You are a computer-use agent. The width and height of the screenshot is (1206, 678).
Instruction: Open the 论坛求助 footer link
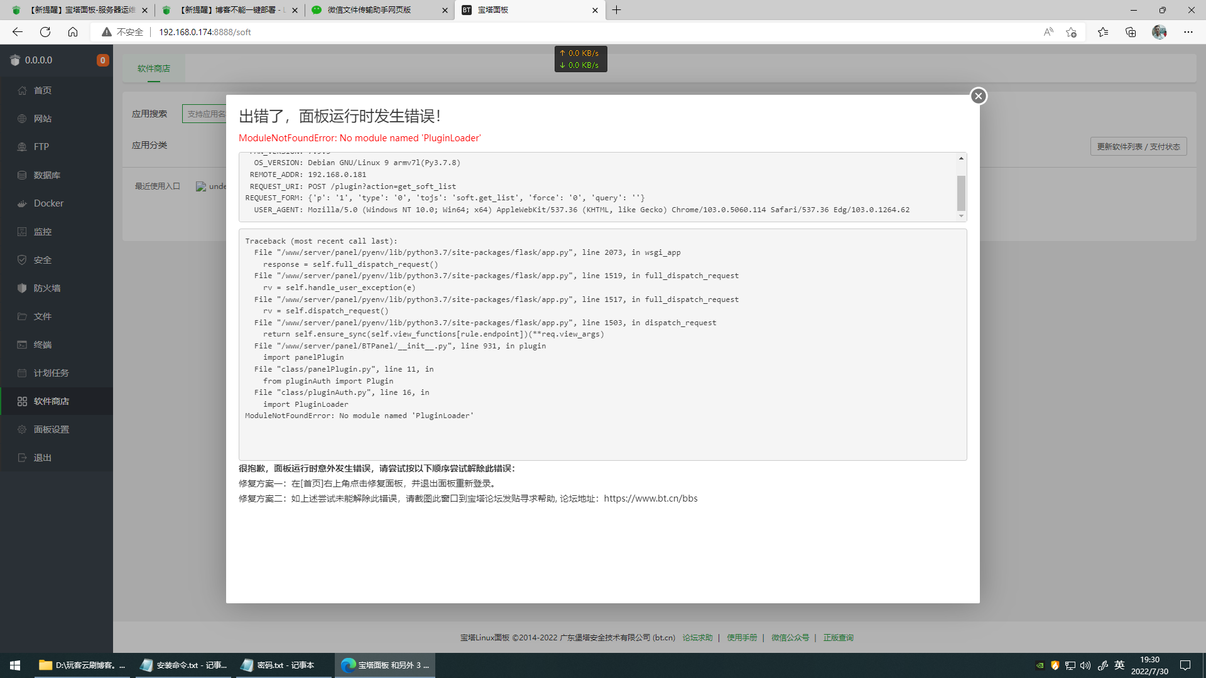point(697,637)
